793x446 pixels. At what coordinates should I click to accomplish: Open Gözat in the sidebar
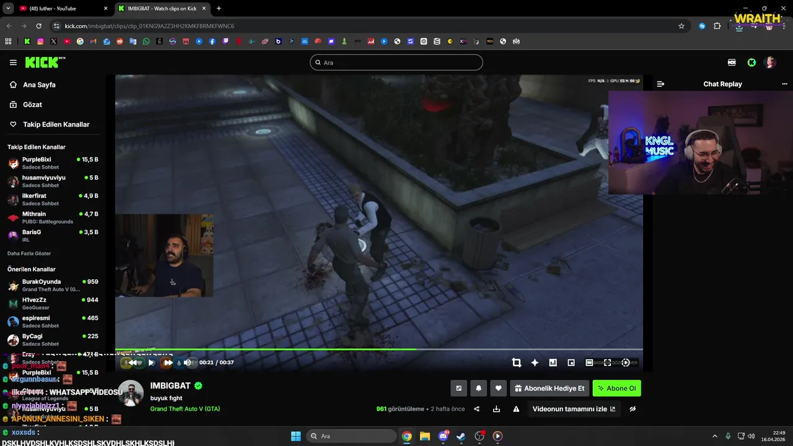coord(32,105)
